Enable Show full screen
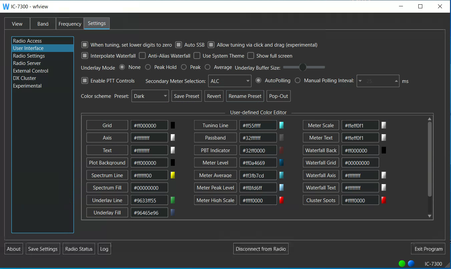Viewport: 451px width, 269px height. point(251,56)
